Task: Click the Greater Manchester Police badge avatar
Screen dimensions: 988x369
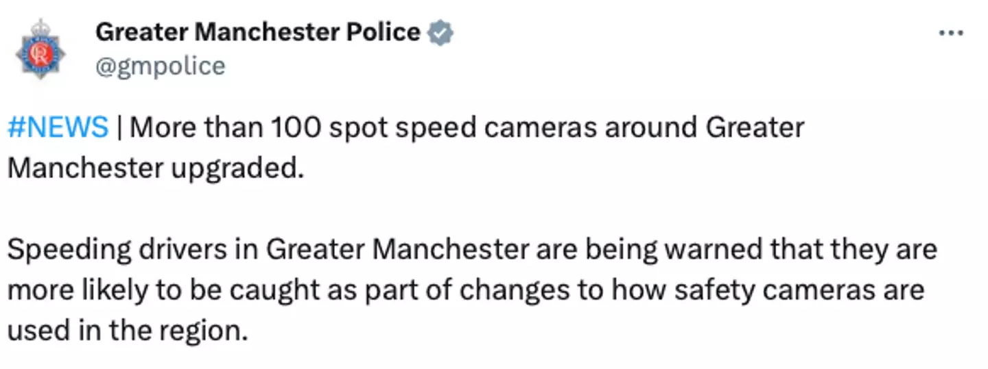Action: tap(41, 51)
